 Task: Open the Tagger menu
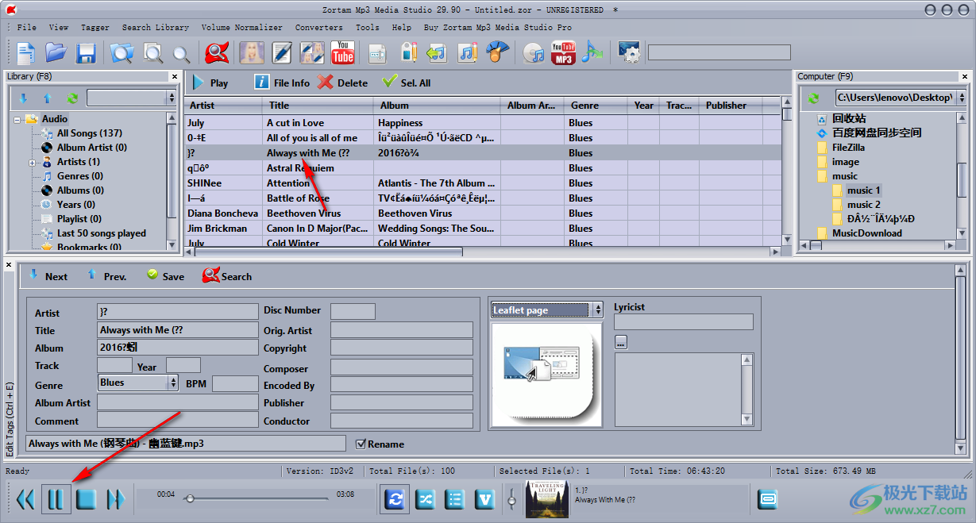pos(95,27)
